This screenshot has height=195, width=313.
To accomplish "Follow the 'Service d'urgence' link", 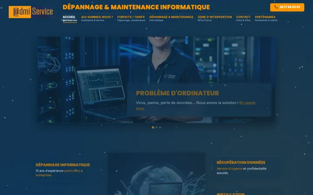I will point(230,169).
